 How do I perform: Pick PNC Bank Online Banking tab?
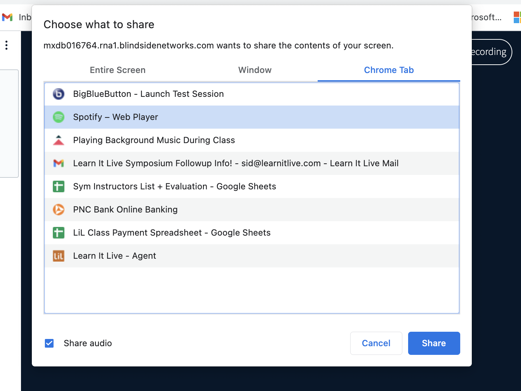(125, 210)
